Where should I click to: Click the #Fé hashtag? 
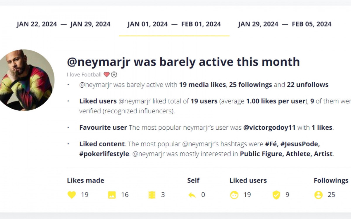pyautogui.click(x=271, y=144)
